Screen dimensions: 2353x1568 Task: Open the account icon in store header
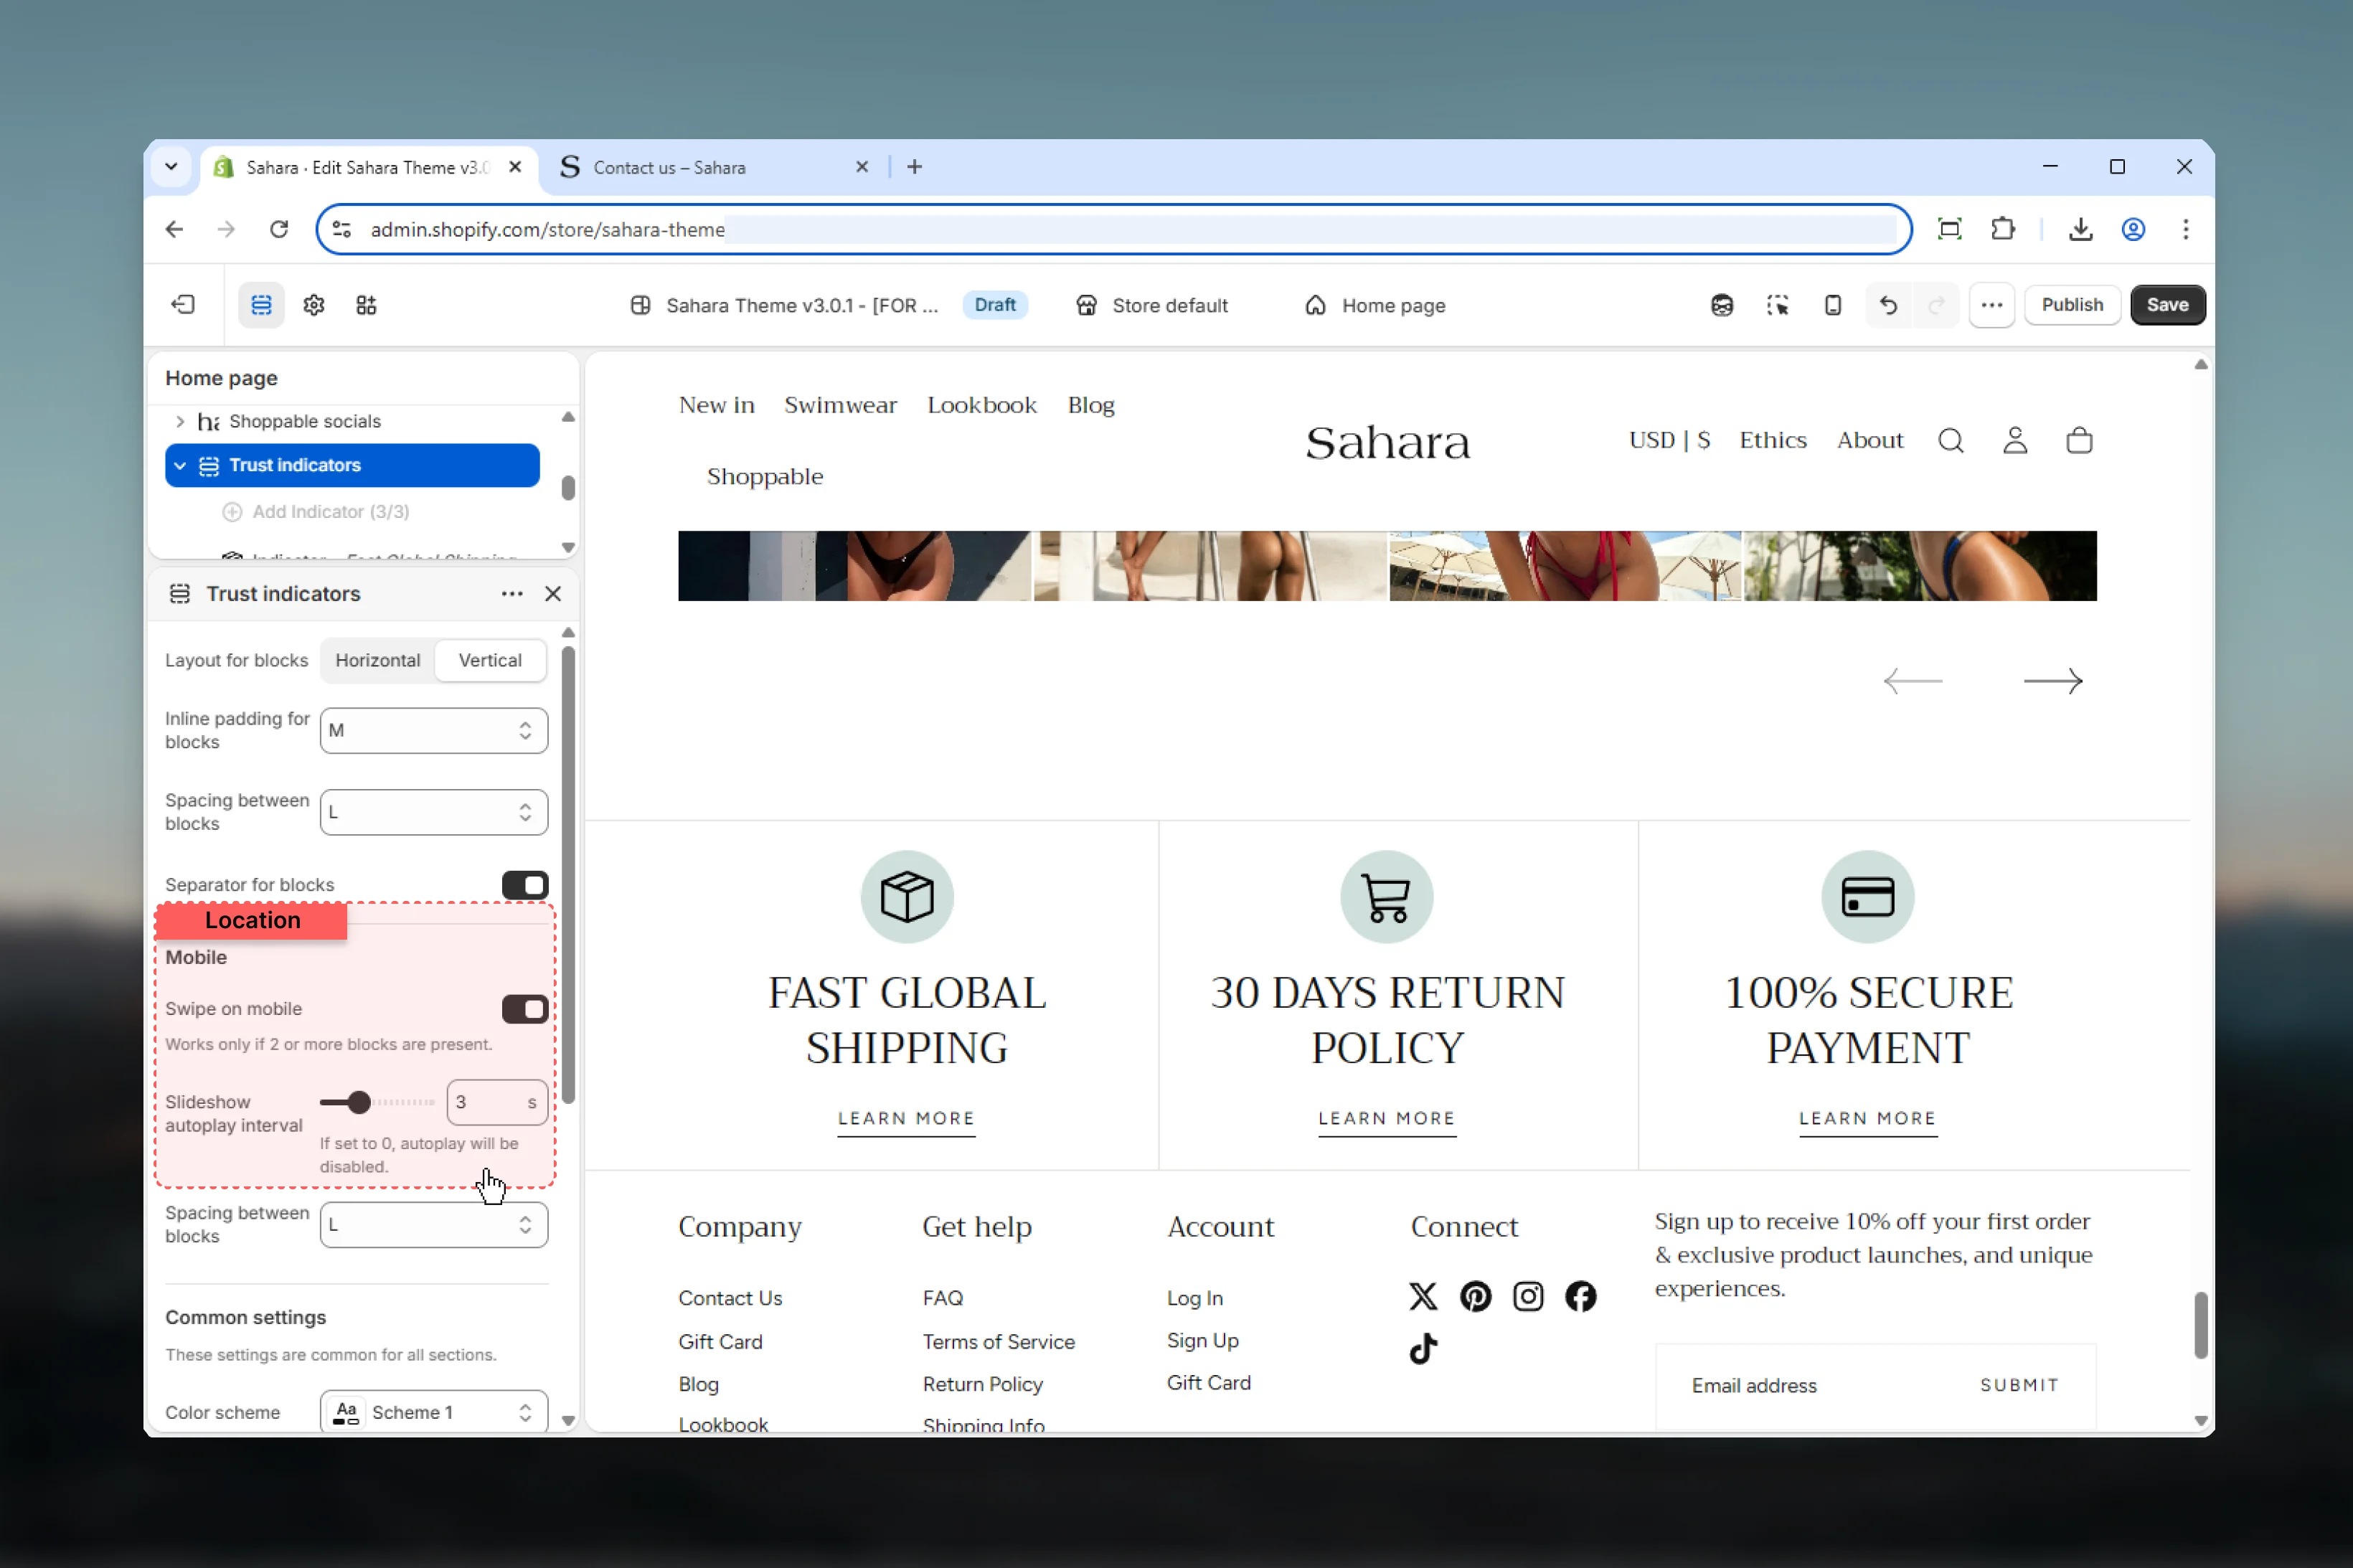2015,440
